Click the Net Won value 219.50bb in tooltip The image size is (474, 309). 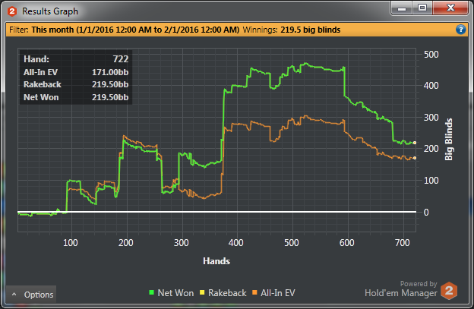click(110, 97)
